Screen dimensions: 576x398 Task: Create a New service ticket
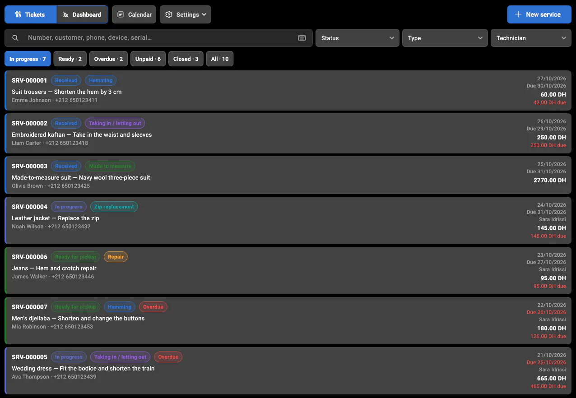click(x=539, y=14)
